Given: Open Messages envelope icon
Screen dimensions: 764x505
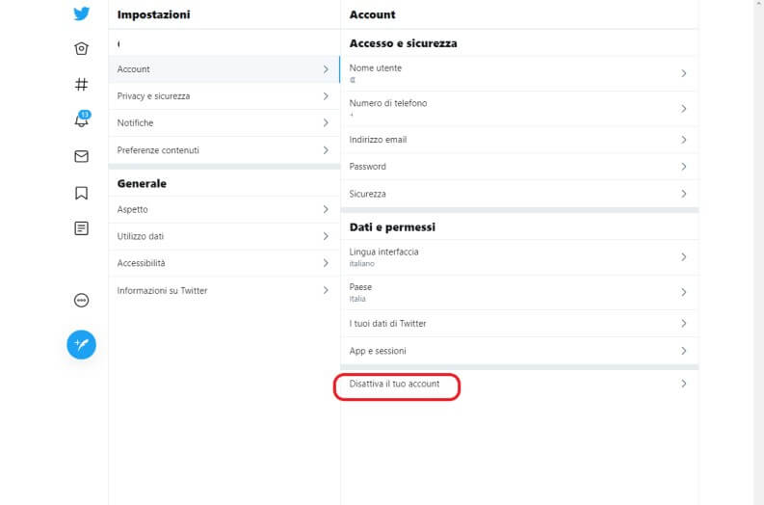Looking at the screenshot, I should click(81, 156).
